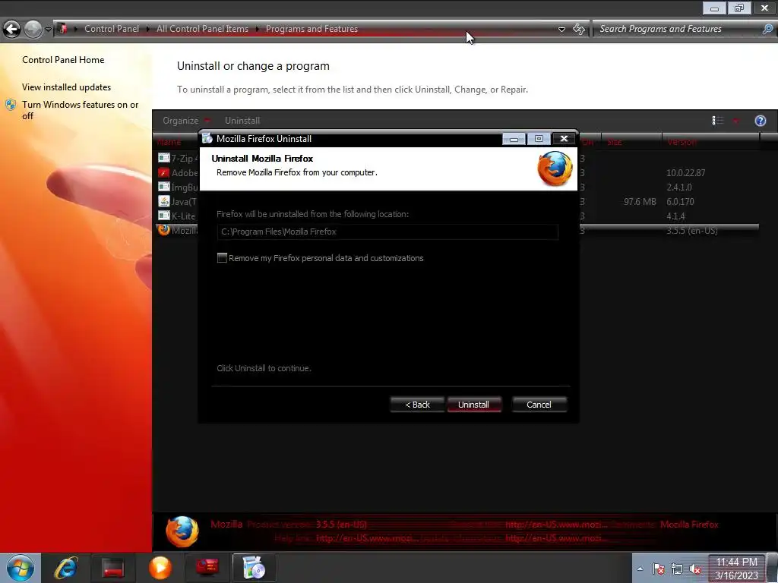Select the Mozilla Firefox row icon in list

(x=163, y=230)
